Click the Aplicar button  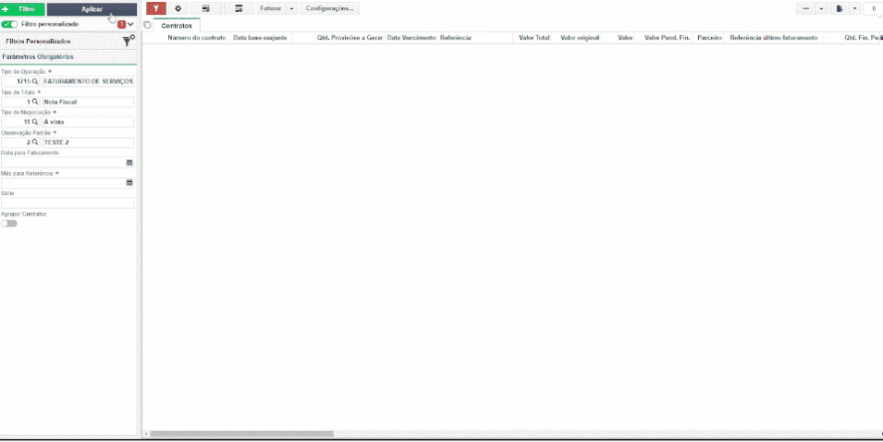pyautogui.click(x=92, y=9)
